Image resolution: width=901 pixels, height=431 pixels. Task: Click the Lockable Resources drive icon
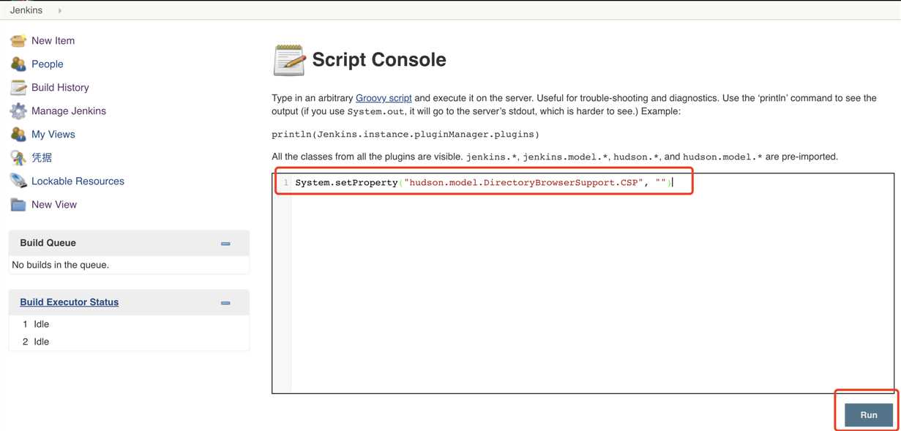18,181
